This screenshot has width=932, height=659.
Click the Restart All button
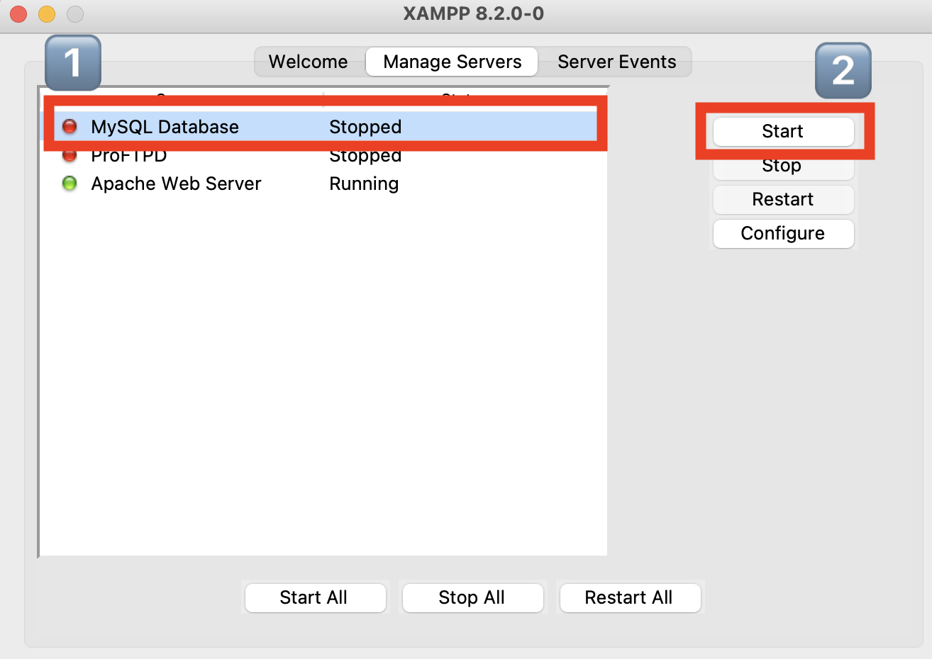631,597
